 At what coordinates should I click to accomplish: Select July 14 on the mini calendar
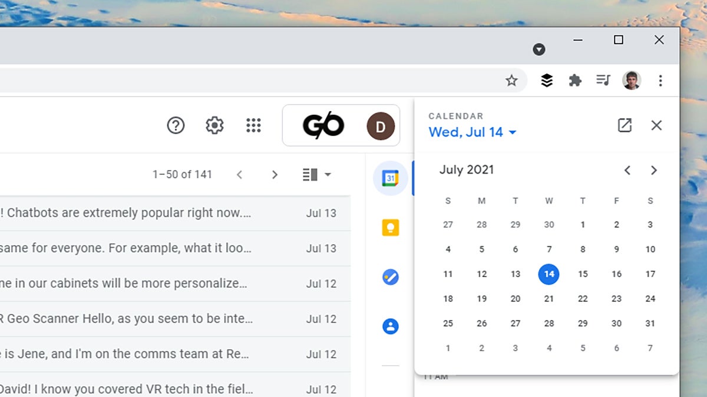tap(549, 273)
